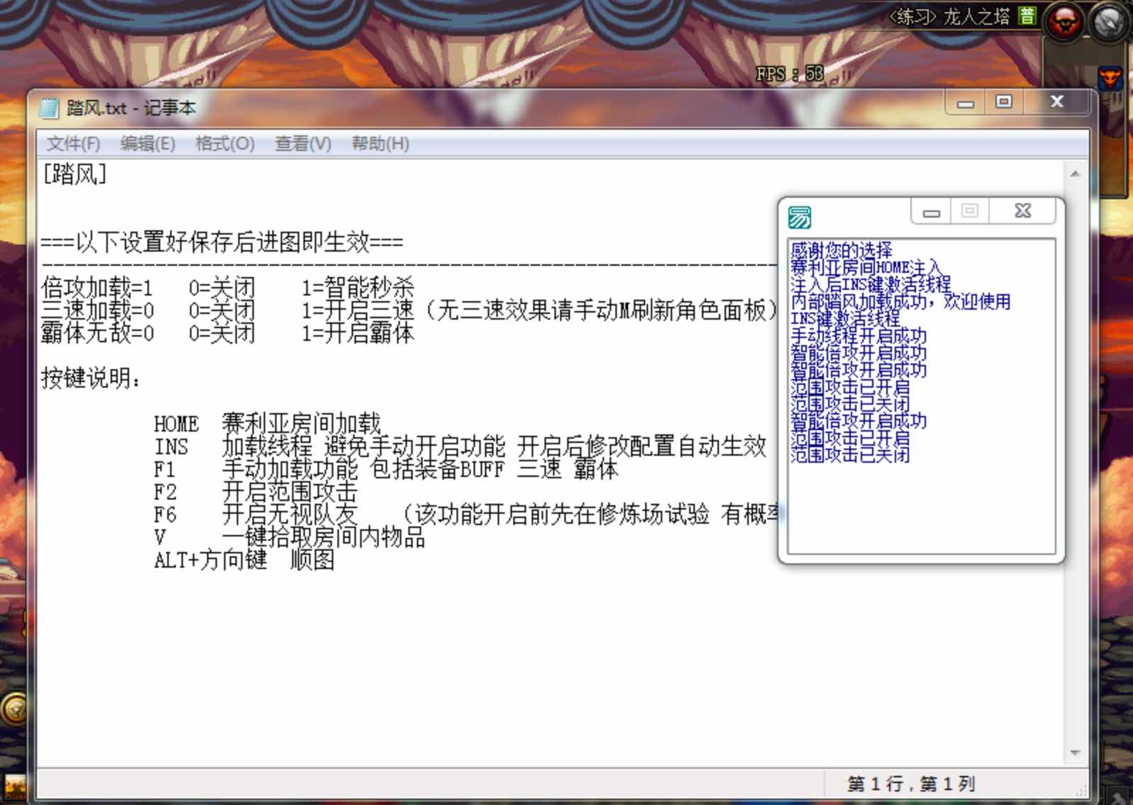The width and height of the screenshot is (1133, 805).
Task: Click 1=开启霸体 option text
Action: 358,333
